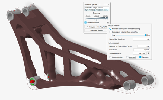Disable the Symmetry checkbox
Image resolution: width=163 pixels, height=100 pixels.
click(140, 57)
